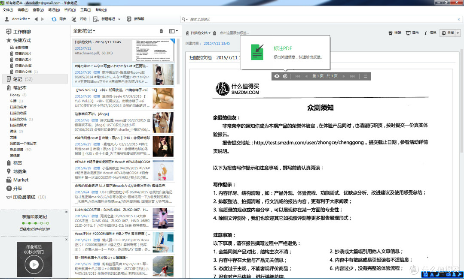Start a new work chat (新群聊)
The height and width of the screenshot is (279, 464).
(x=135, y=19)
